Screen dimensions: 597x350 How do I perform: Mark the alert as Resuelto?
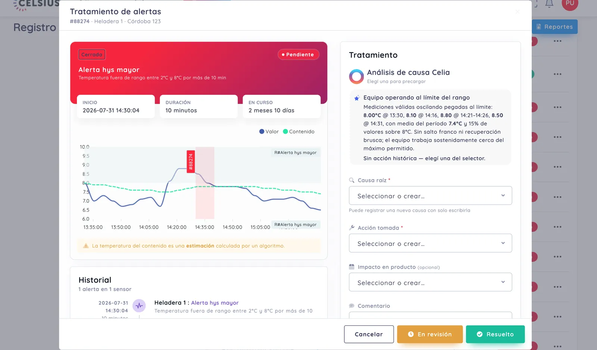495,334
